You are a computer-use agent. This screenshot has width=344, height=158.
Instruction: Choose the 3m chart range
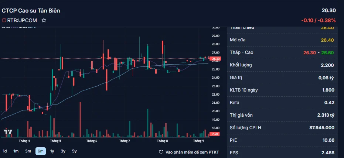coord(28,151)
